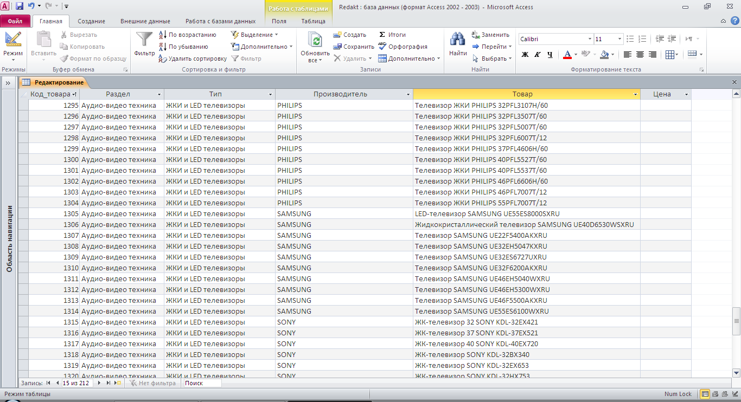Click the Поиск search box
Viewport: 741px width, 402px height.
point(202,383)
